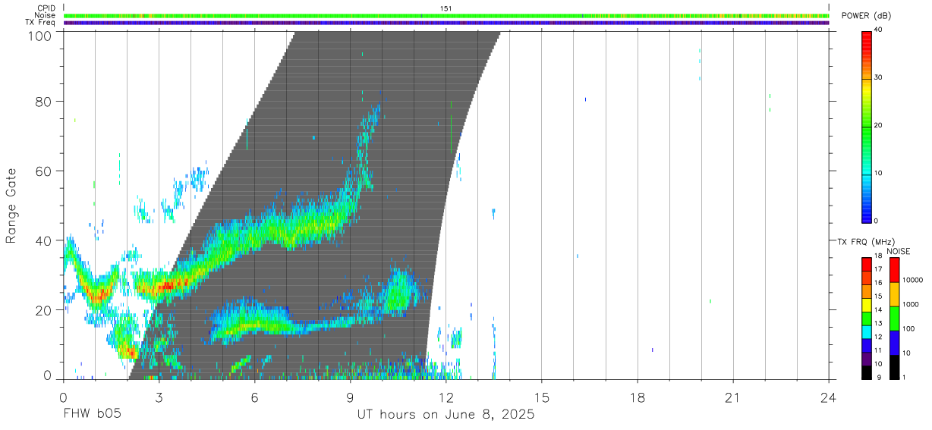Click the power scale value 10

click(x=879, y=173)
